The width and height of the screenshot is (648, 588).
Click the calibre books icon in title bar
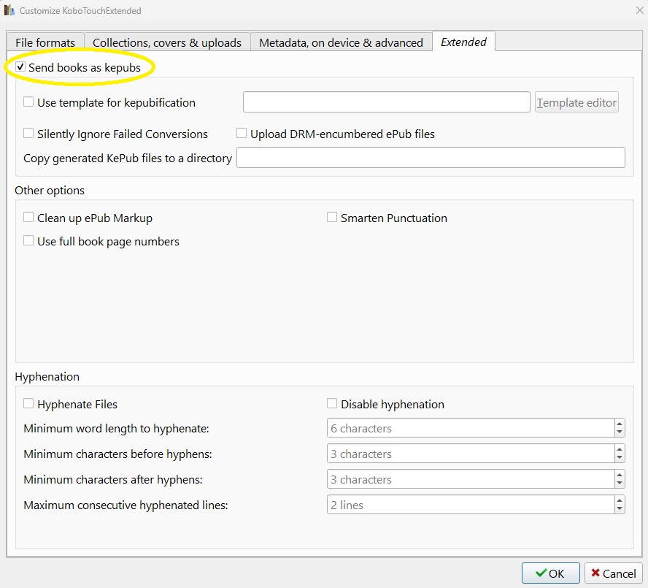pyautogui.click(x=9, y=11)
